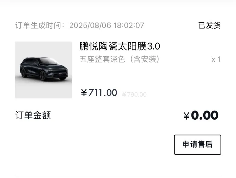Click the yen symbol beside 711.00
Image resolution: width=236 pixels, height=178 pixels.
pyautogui.click(x=84, y=92)
